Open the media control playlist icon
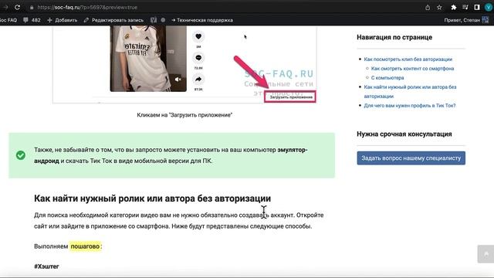 [465, 7]
